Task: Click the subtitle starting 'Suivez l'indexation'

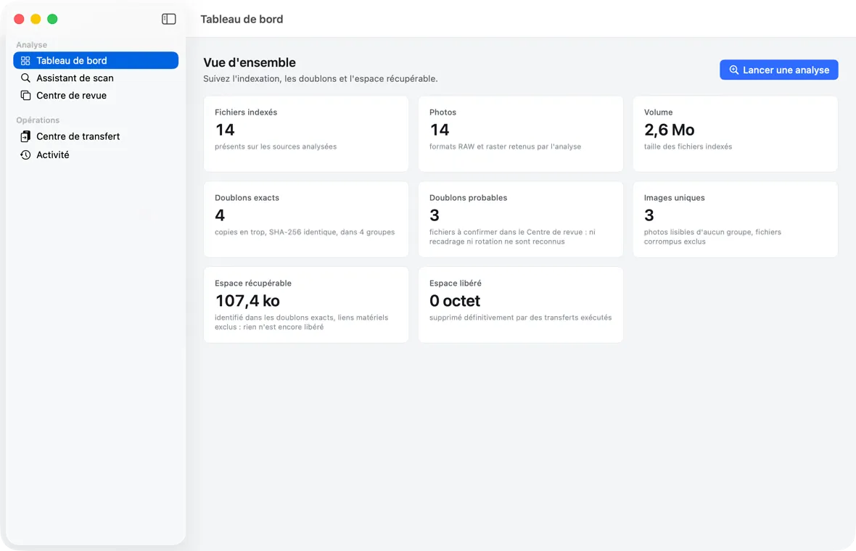Action: click(321, 78)
